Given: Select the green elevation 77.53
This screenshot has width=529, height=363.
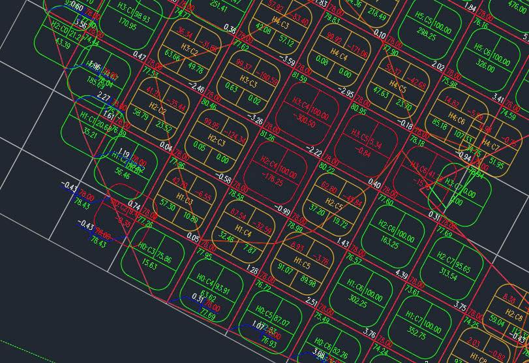Looking at the screenshot, I should point(151,72).
